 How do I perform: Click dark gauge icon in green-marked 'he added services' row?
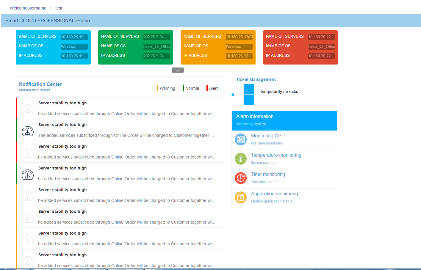tap(28, 175)
